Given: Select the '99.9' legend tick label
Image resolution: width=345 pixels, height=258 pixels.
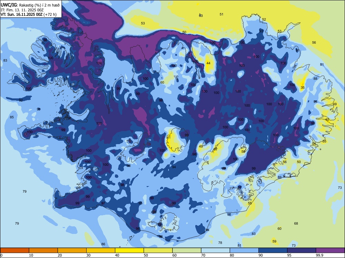Looking at the screenshot, I should [319, 255].
